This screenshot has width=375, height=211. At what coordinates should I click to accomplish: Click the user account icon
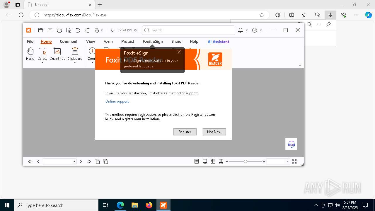pos(255,30)
